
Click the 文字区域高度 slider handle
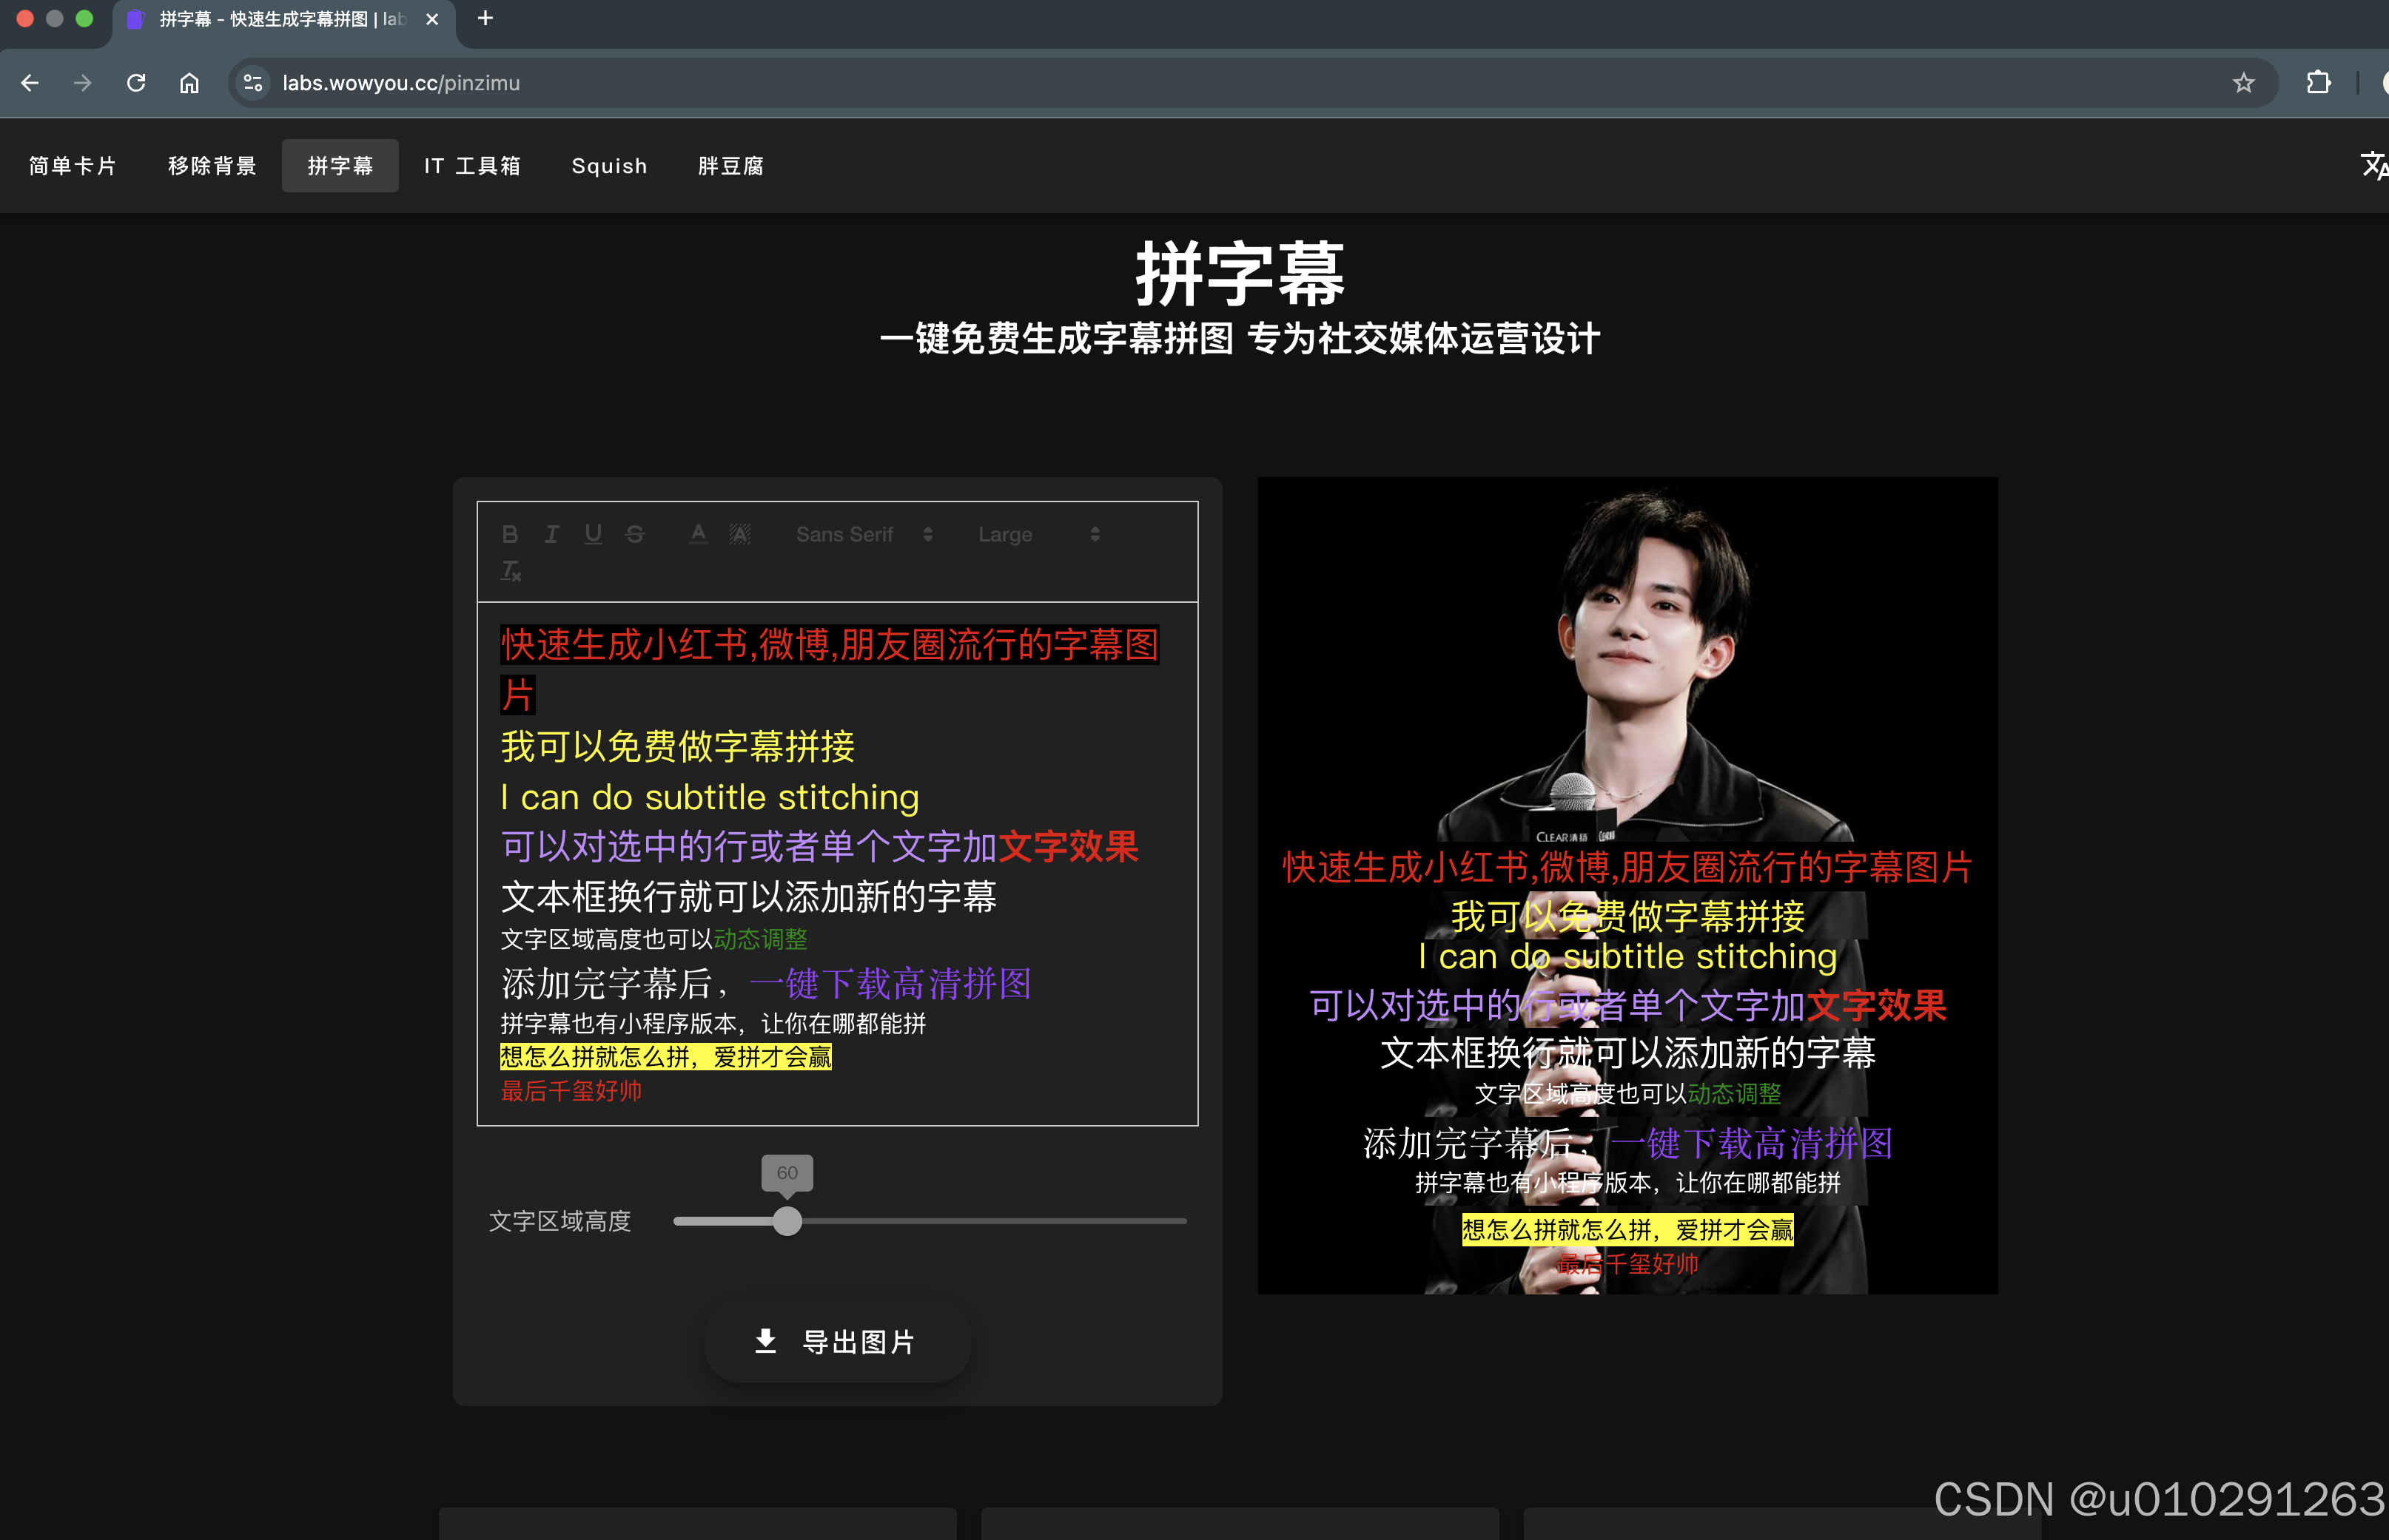tap(787, 1221)
